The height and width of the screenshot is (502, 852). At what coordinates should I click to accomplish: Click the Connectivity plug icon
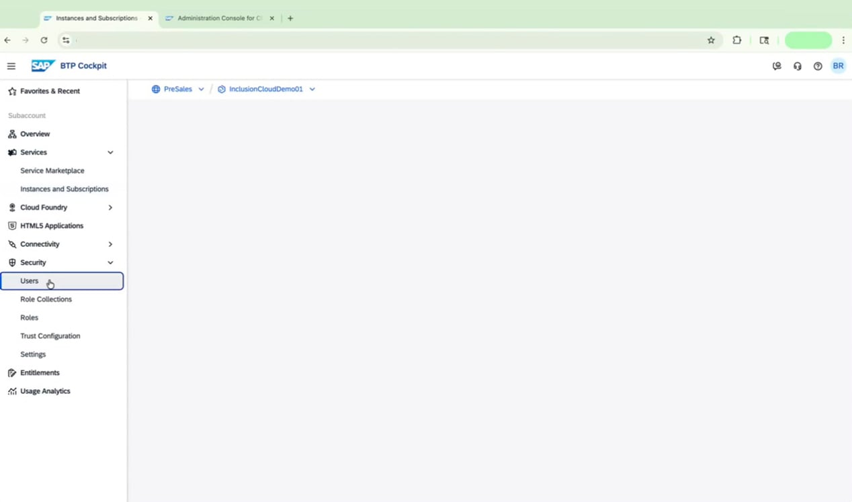[12, 244]
